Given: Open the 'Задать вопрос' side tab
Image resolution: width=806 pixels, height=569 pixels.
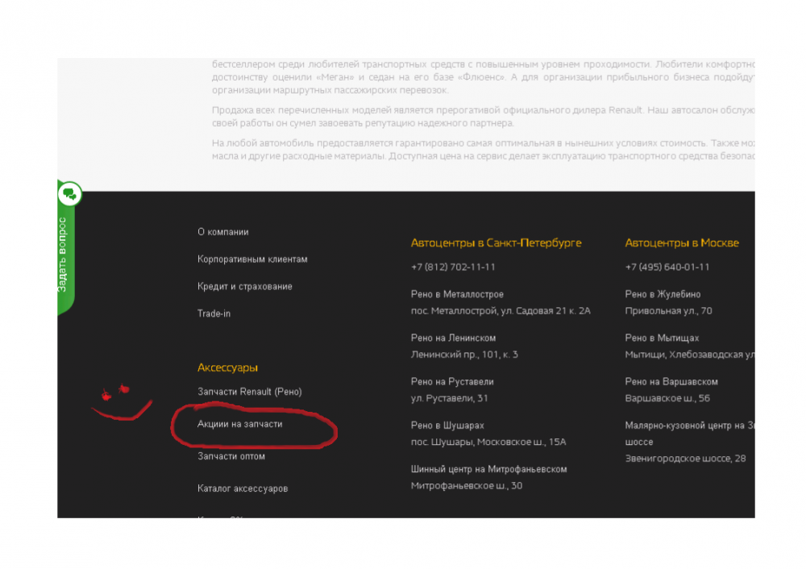Looking at the screenshot, I should click(x=64, y=255).
